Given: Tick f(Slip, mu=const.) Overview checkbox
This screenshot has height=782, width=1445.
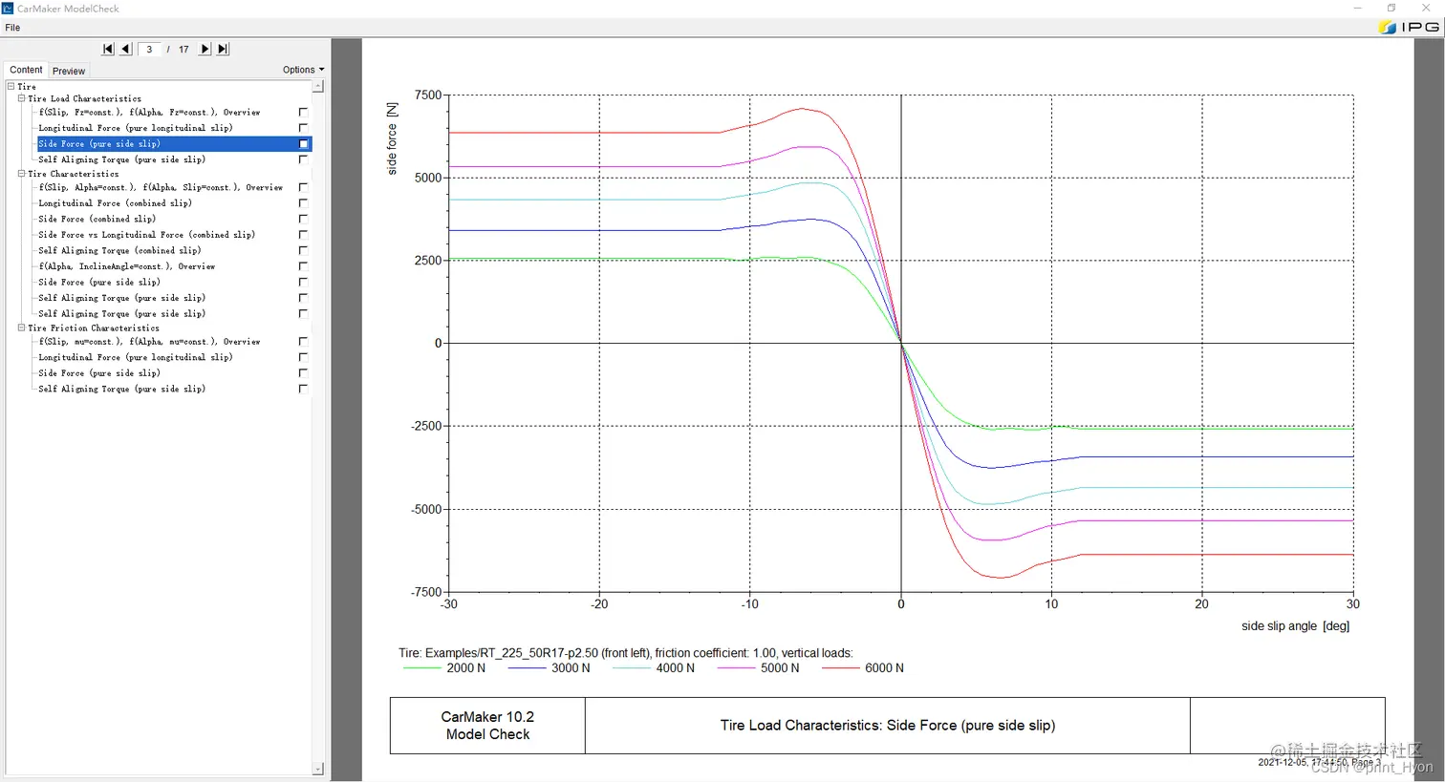Looking at the screenshot, I should click(x=303, y=341).
